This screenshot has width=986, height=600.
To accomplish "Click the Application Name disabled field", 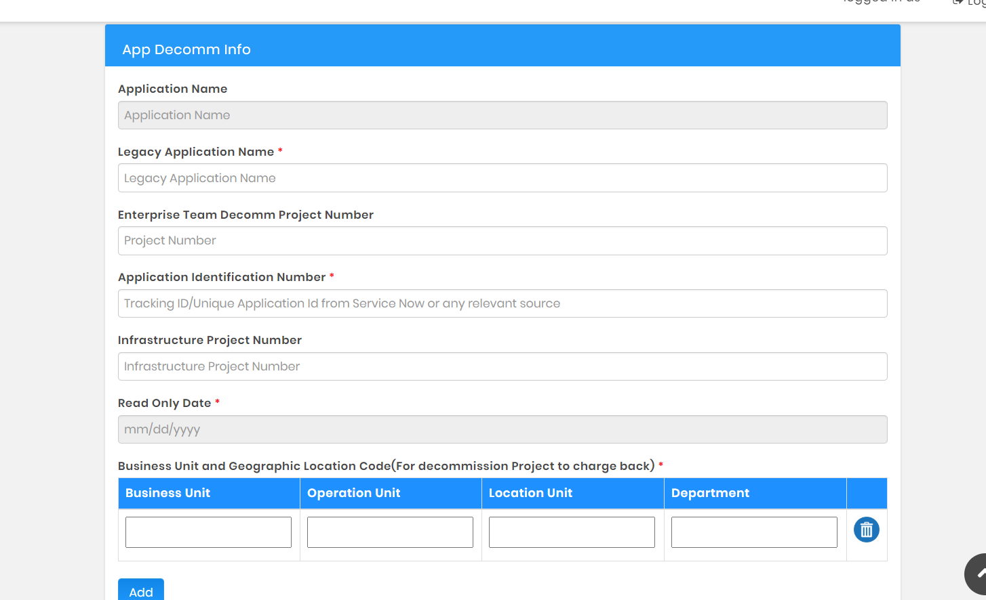I will coord(502,114).
